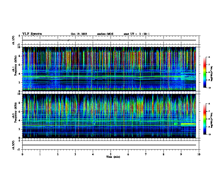This screenshot has height=173, width=224.
Task: Select the "start UT = 2 :20: 1" text
Action: pos(137,34)
